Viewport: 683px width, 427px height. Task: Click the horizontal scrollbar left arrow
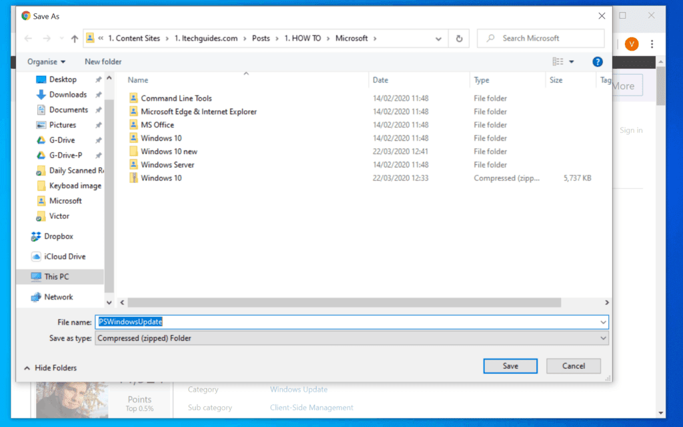point(123,302)
